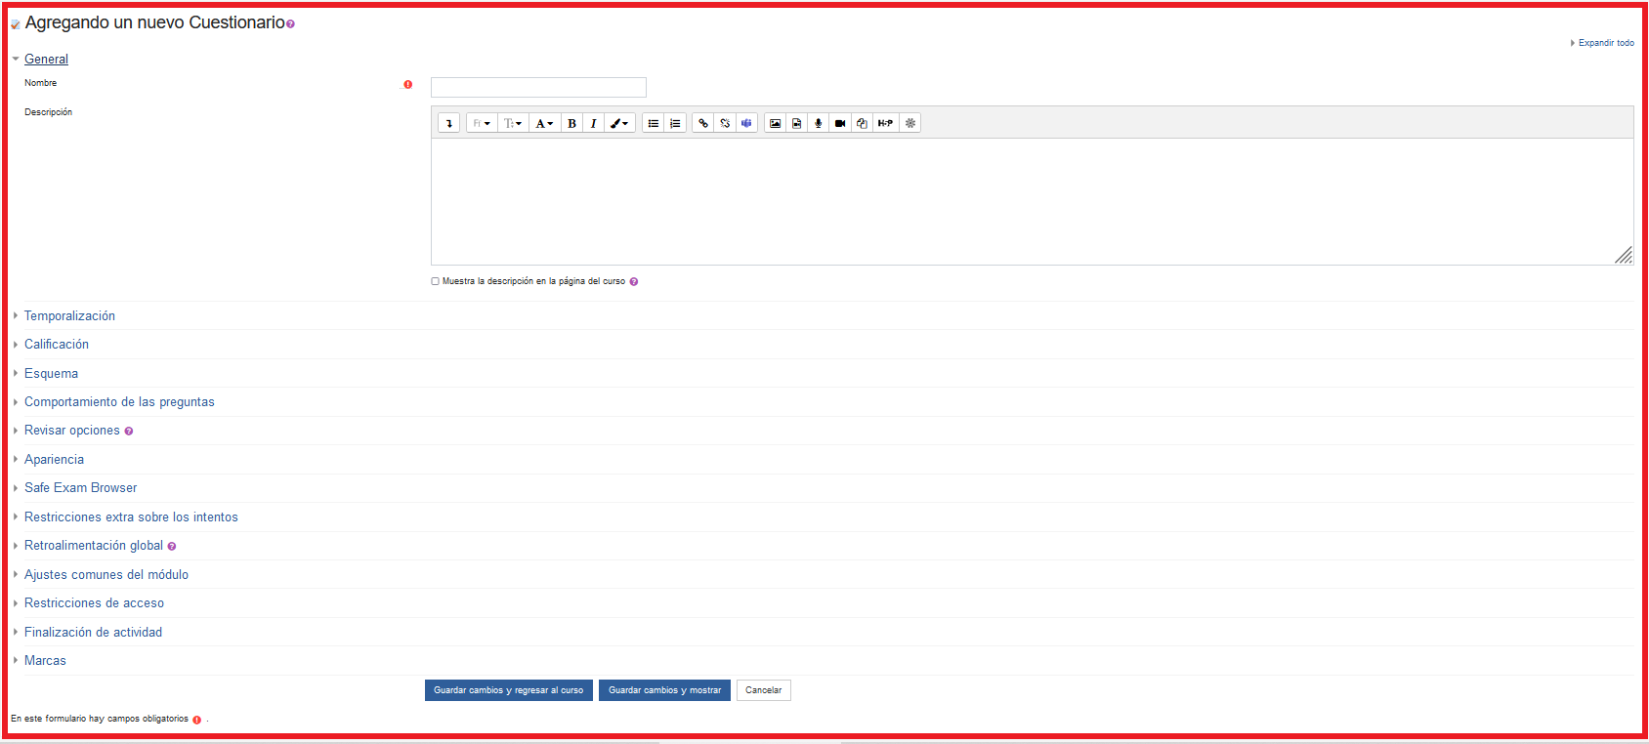This screenshot has height=744, width=1649.
Task: Open the paragraph styles 'A' dropdown
Action: pyautogui.click(x=544, y=123)
